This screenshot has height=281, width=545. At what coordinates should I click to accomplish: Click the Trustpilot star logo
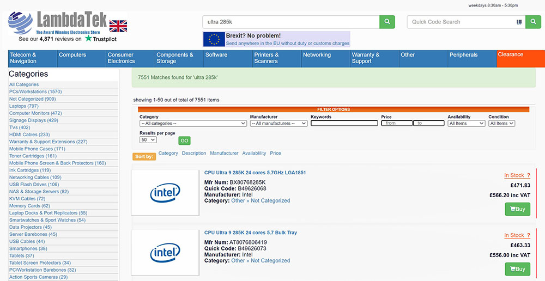click(x=88, y=39)
